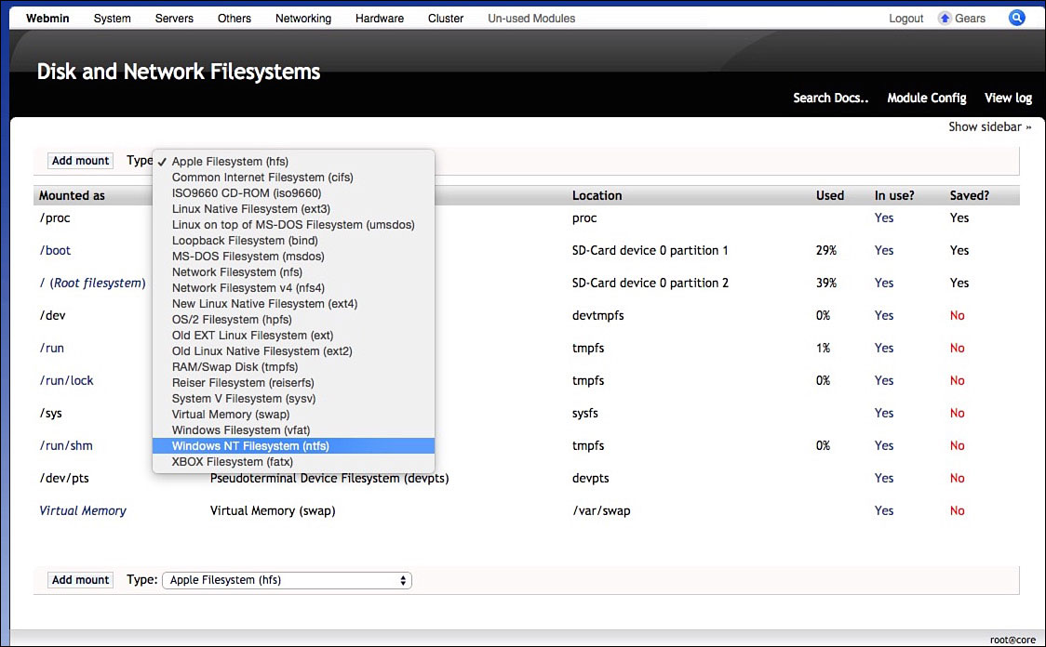Click Used column header

tap(830, 196)
